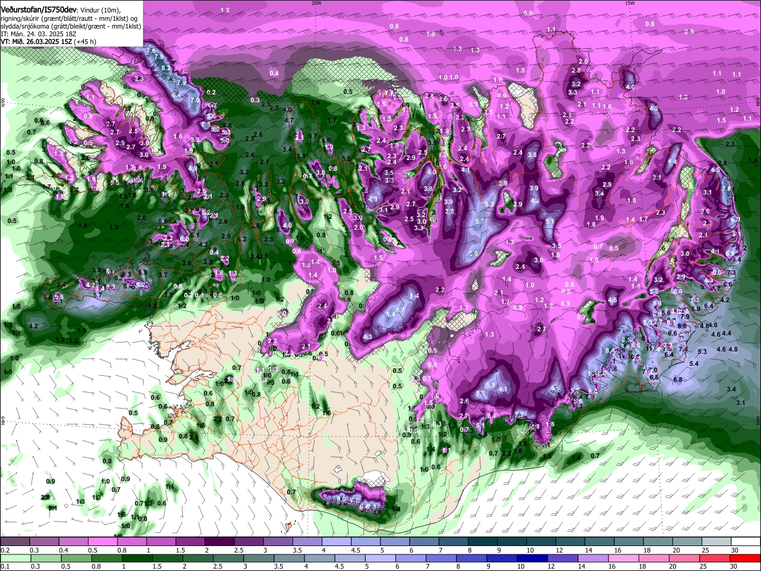Click the 'slydda/snjókoma' legend description line

tap(71, 26)
